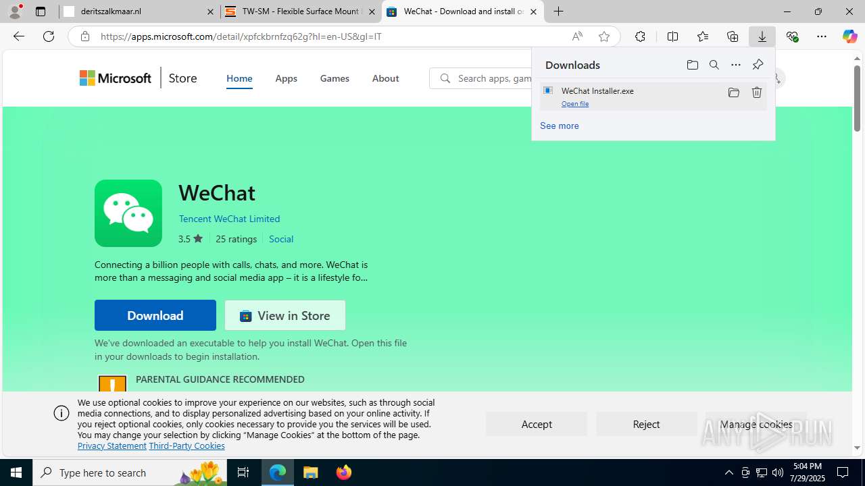The width and height of the screenshot is (865, 486).
Task: Reject optional cookies
Action: coord(646,424)
